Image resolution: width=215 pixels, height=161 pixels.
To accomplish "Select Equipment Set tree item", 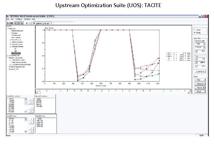I will coord(14,69).
